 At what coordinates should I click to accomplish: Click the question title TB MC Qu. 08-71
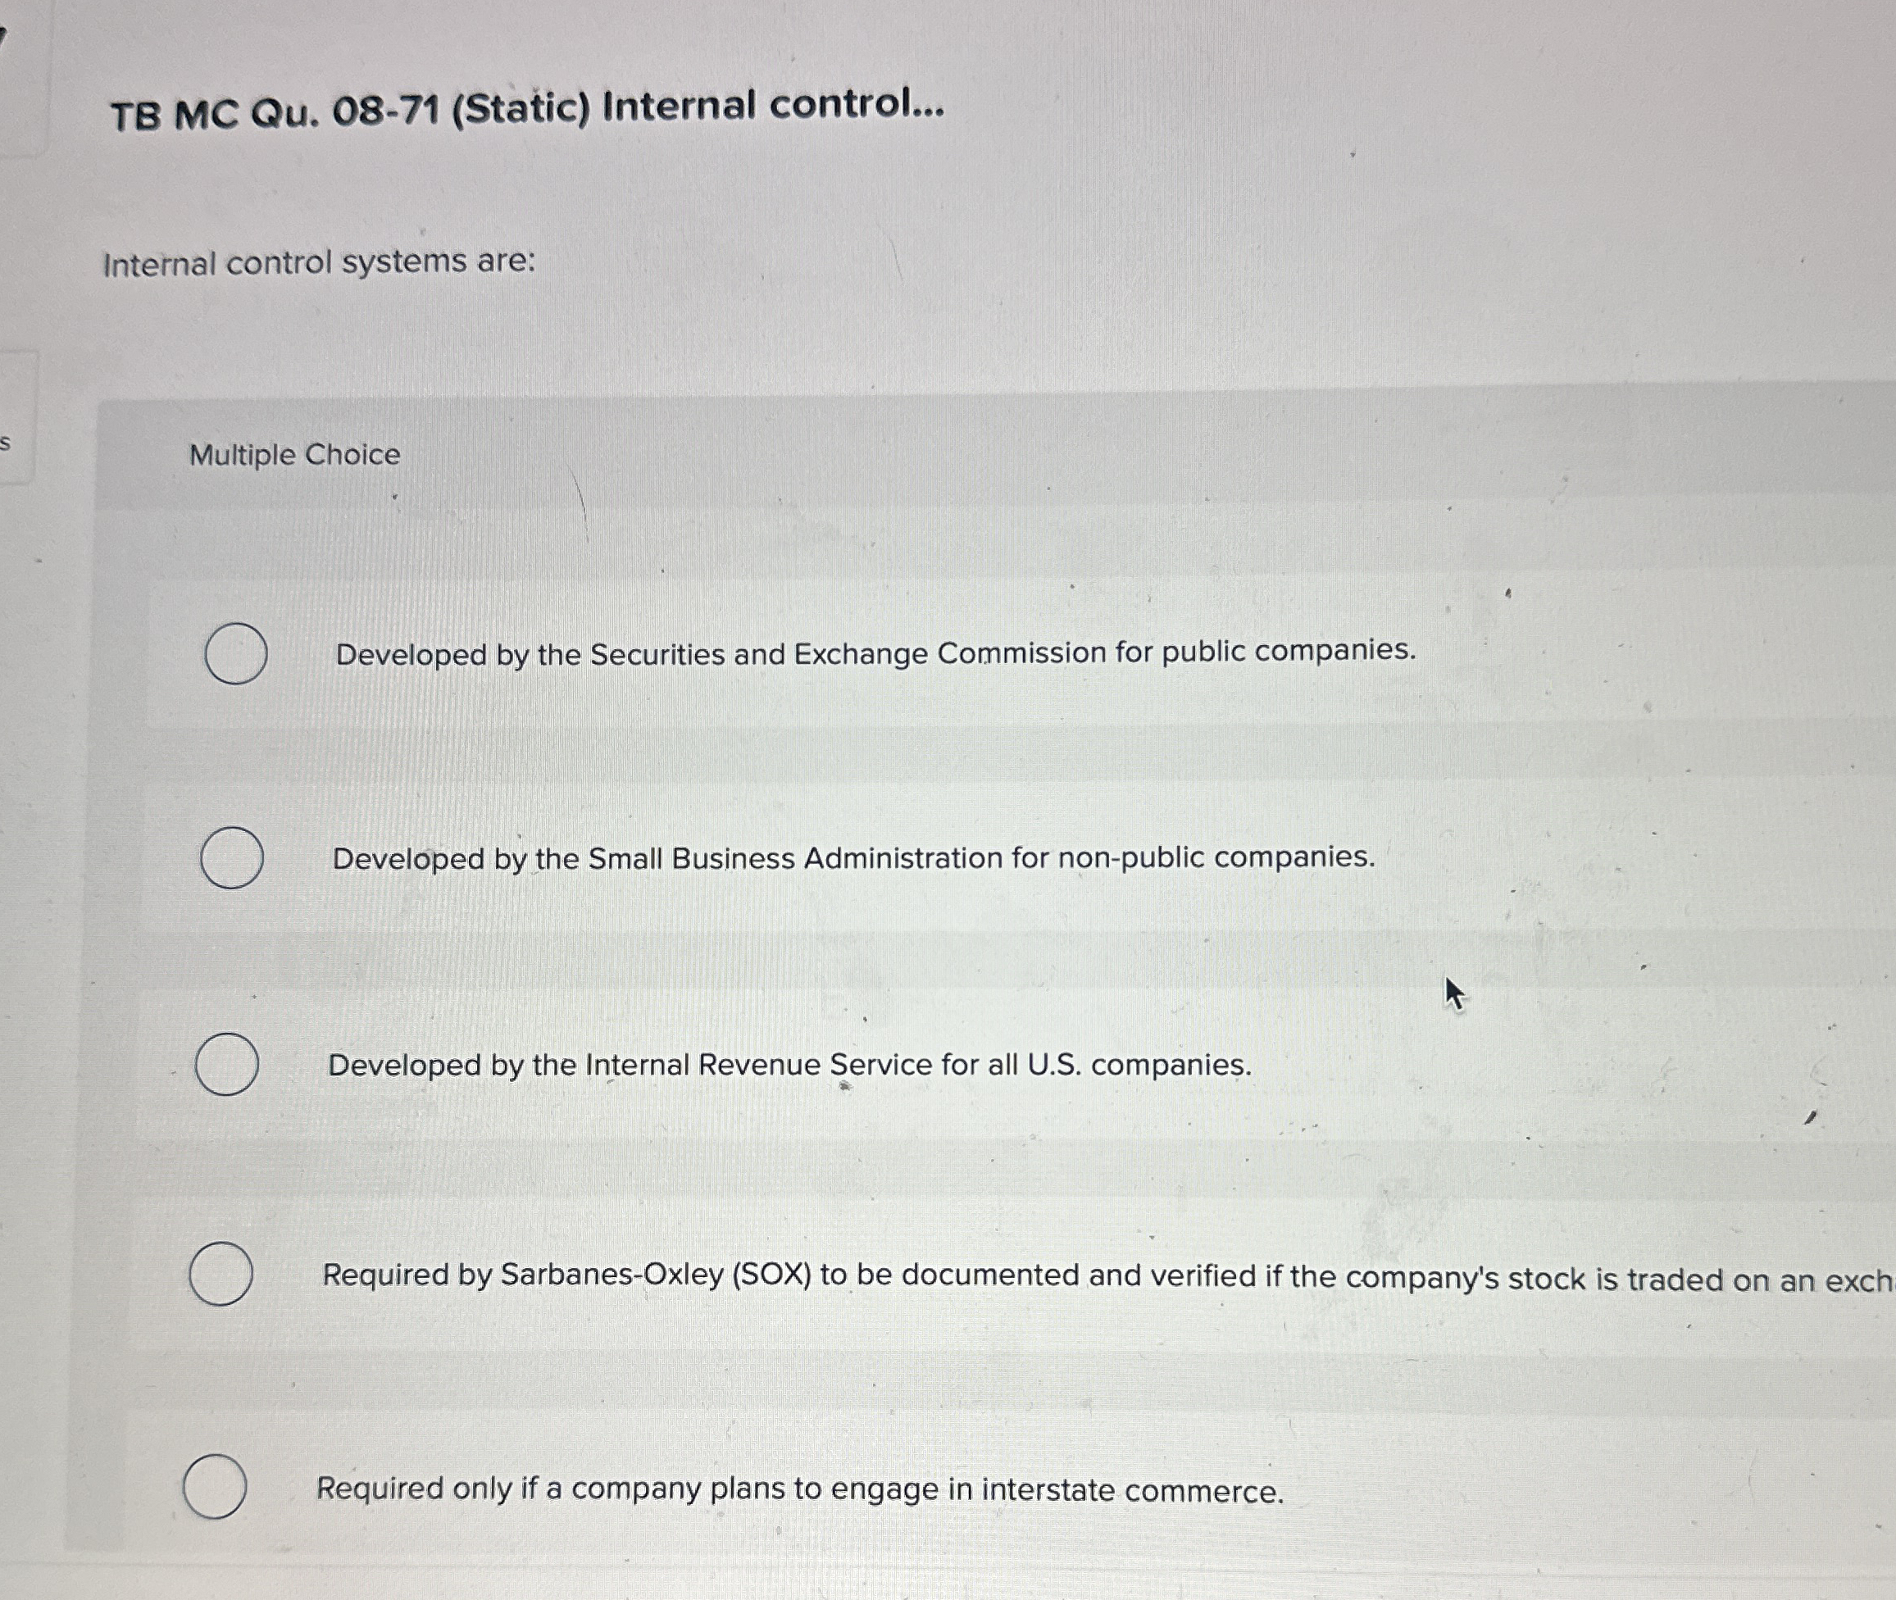pos(526,109)
